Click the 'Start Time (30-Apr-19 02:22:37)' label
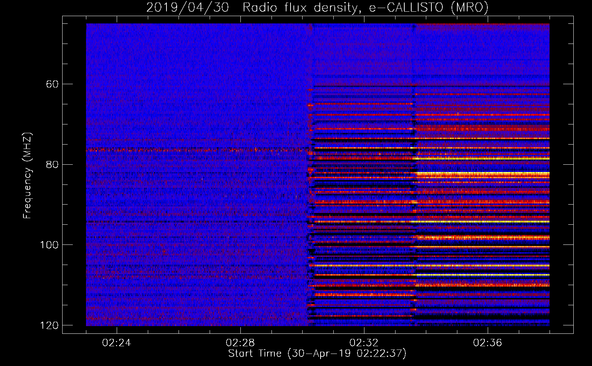Screen dimensions: 592x366 pos(317,354)
